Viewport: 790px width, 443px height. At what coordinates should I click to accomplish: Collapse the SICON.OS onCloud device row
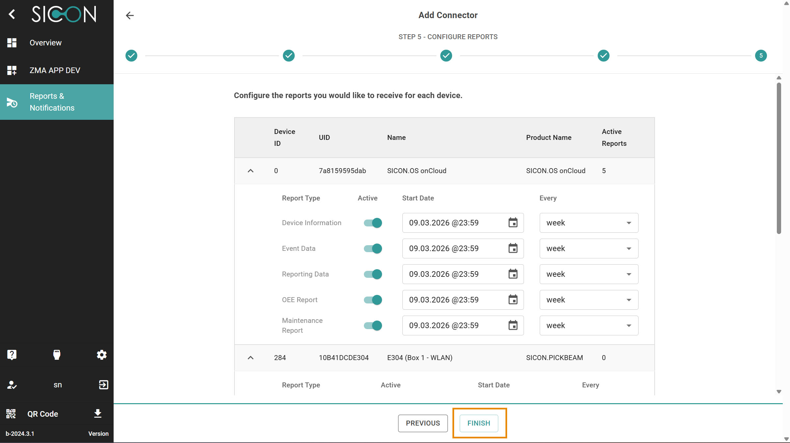coord(251,171)
